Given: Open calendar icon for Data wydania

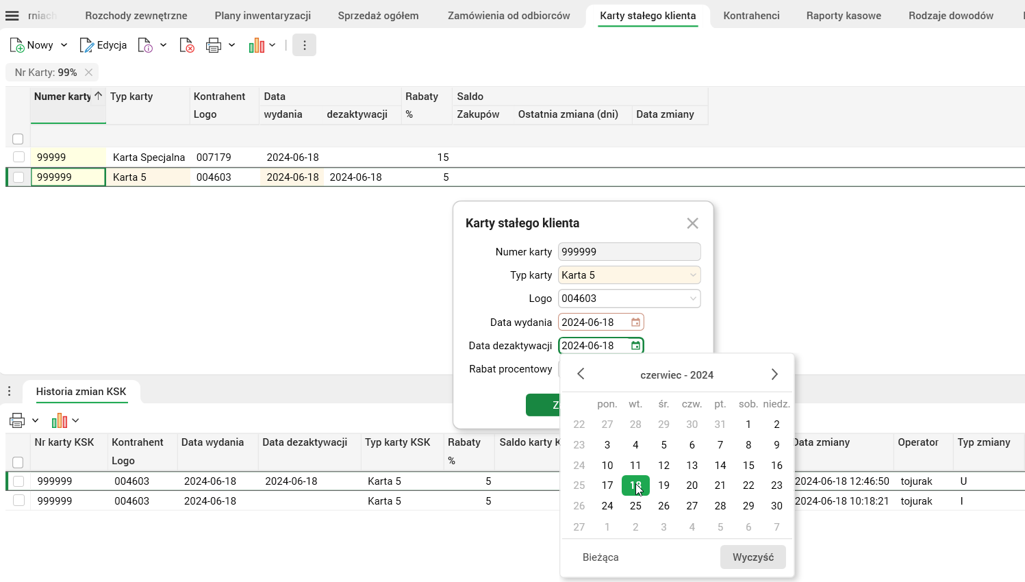Looking at the screenshot, I should click(635, 322).
